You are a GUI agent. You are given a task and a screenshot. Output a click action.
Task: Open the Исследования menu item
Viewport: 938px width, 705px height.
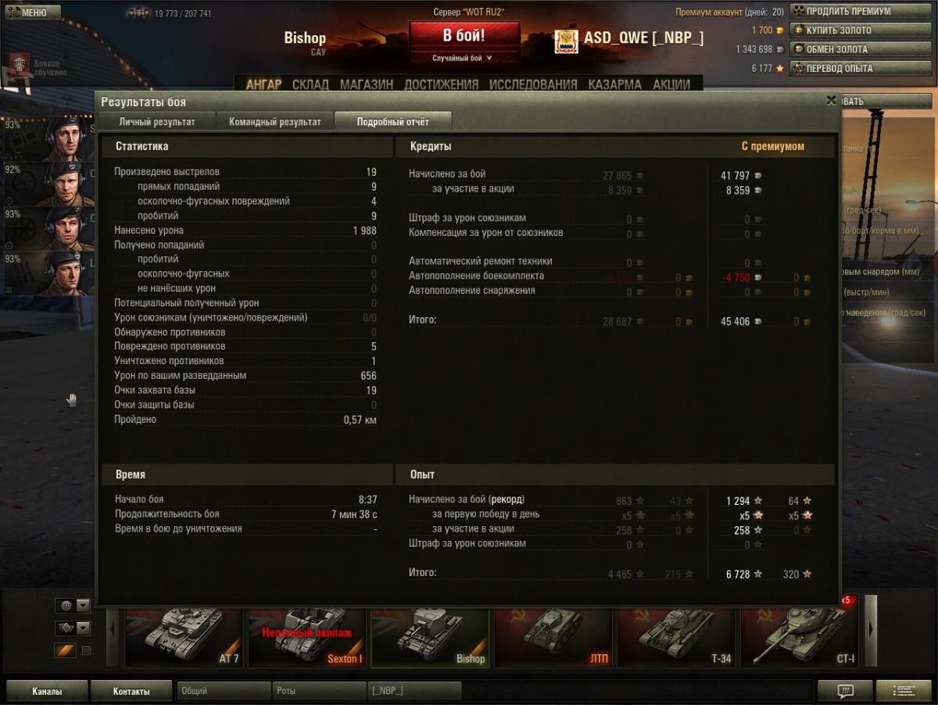pos(533,84)
